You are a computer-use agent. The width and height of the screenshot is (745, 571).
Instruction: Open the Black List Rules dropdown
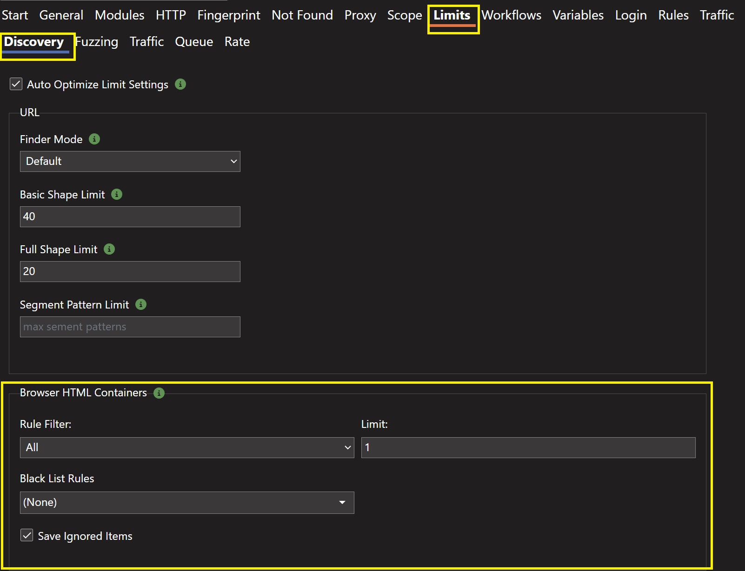pos(186,502)
